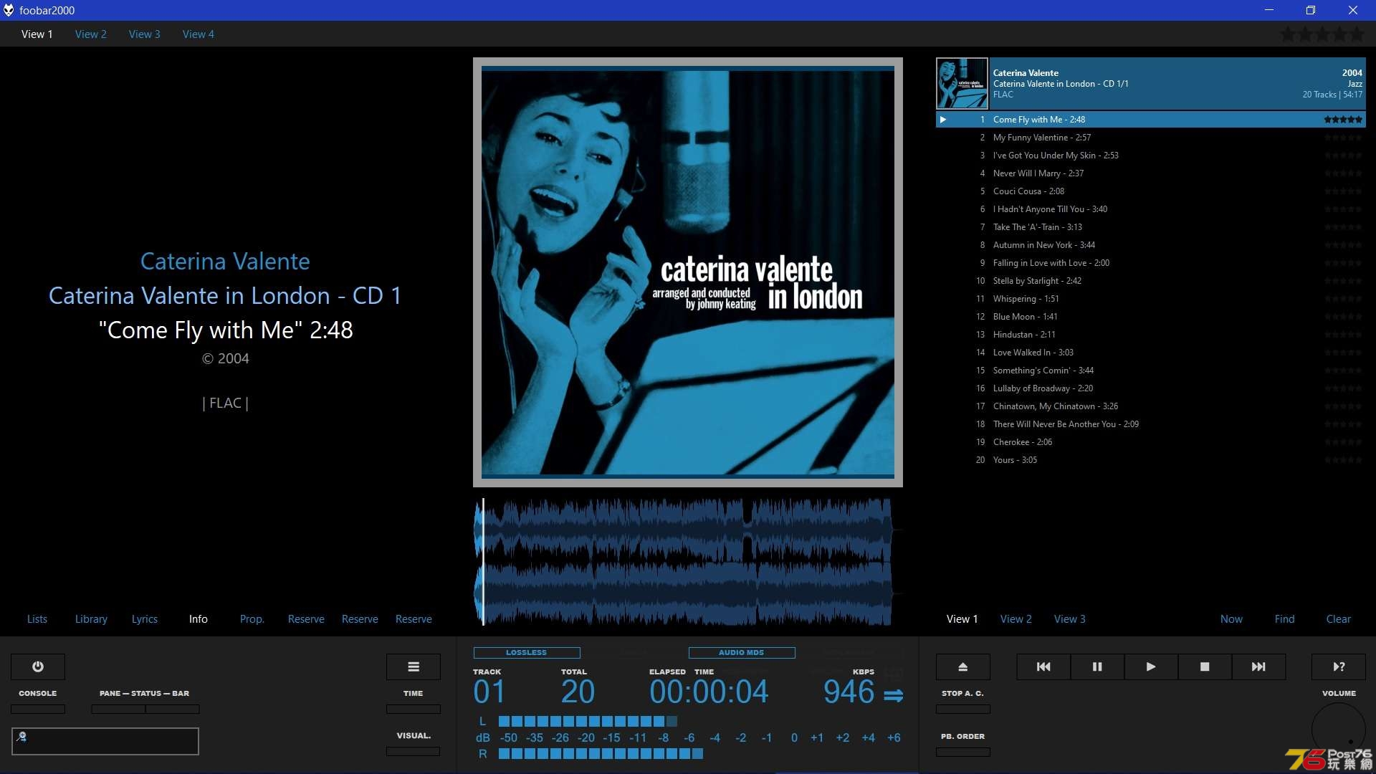
Task: Toggle the Console switch bar
Action: pyautogui.click(x=38, y=709)
